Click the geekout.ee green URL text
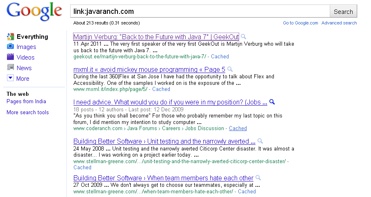 pos(140,57)
